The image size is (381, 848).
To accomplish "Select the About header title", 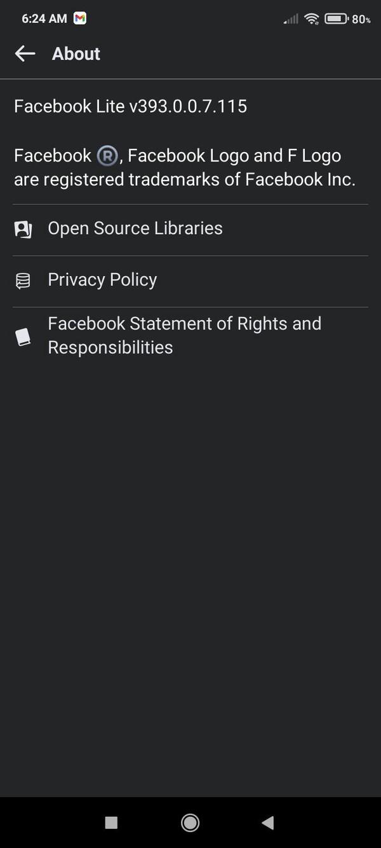I will tap(76, 53).
